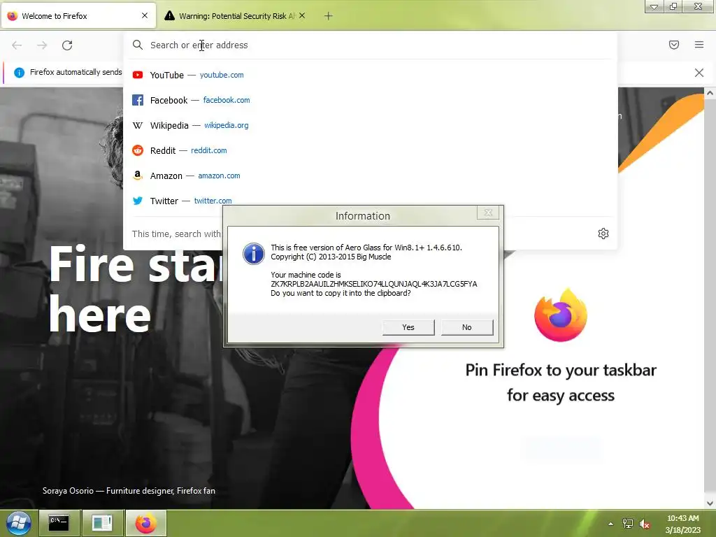Click the Firefox back arrow button
The width and height of the screenshot is (716, 537).
click(17, 45)
